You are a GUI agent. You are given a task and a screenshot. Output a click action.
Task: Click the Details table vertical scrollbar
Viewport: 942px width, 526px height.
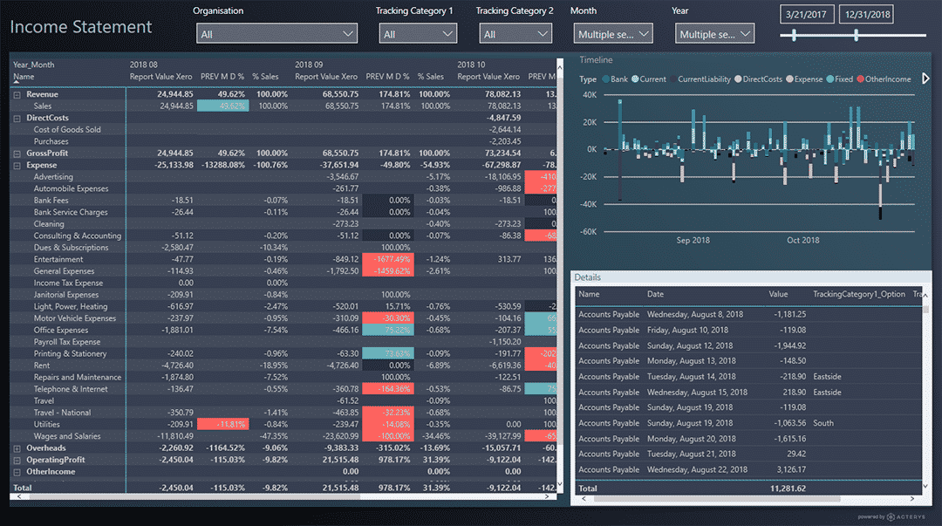click(925, 393)
